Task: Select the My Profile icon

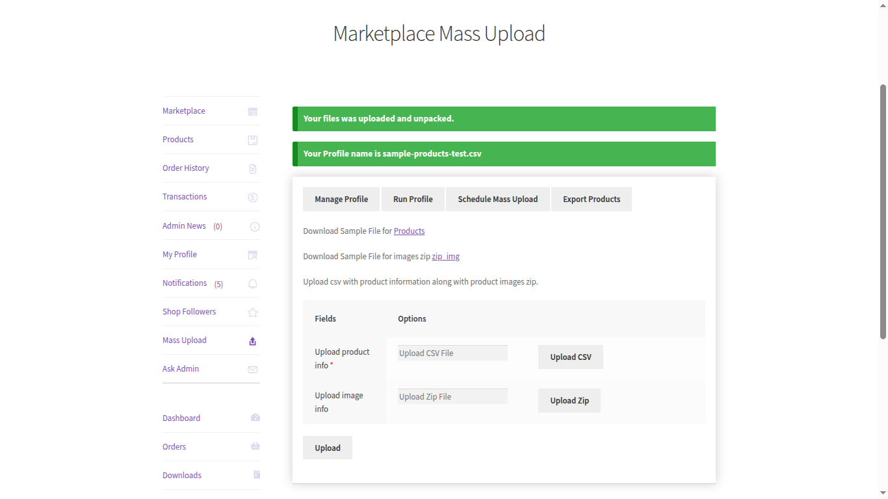Action: (252, 255)
